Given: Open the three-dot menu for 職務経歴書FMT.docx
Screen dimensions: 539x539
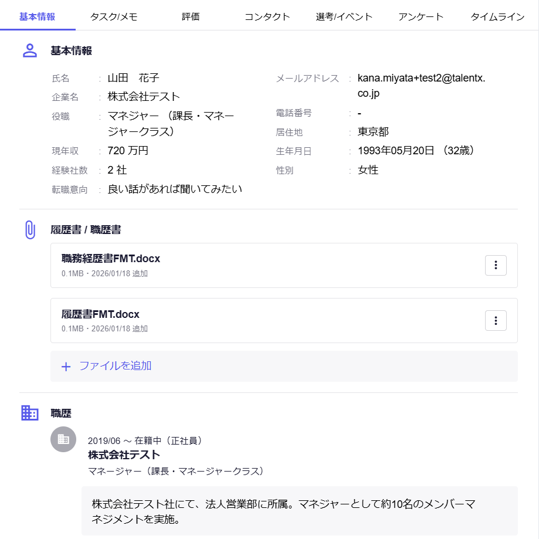Looking at the screenshot, I should point(496,265).
